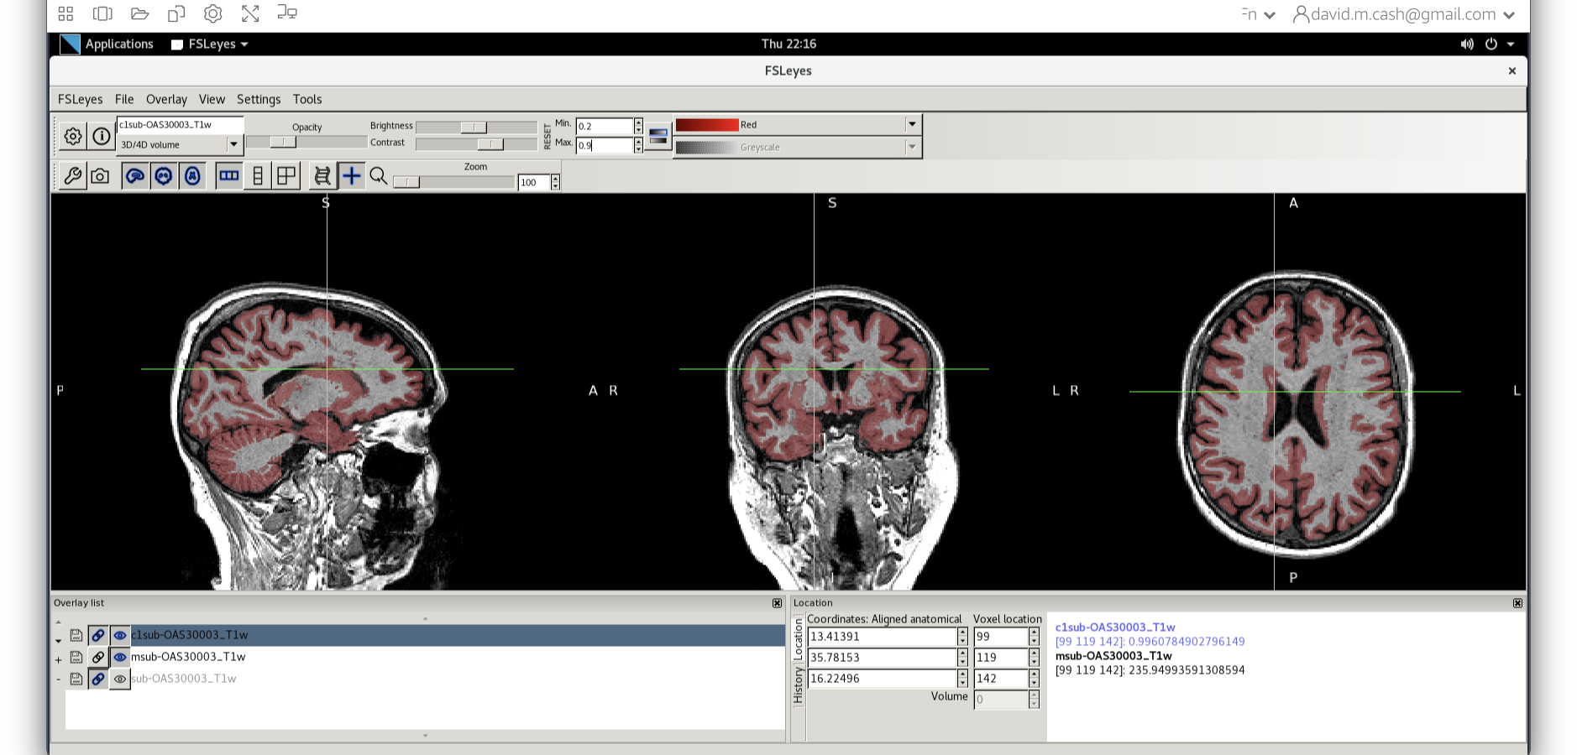Open overlay information (i) icon
Screen dimensions: 1577x755
(102, 136)
